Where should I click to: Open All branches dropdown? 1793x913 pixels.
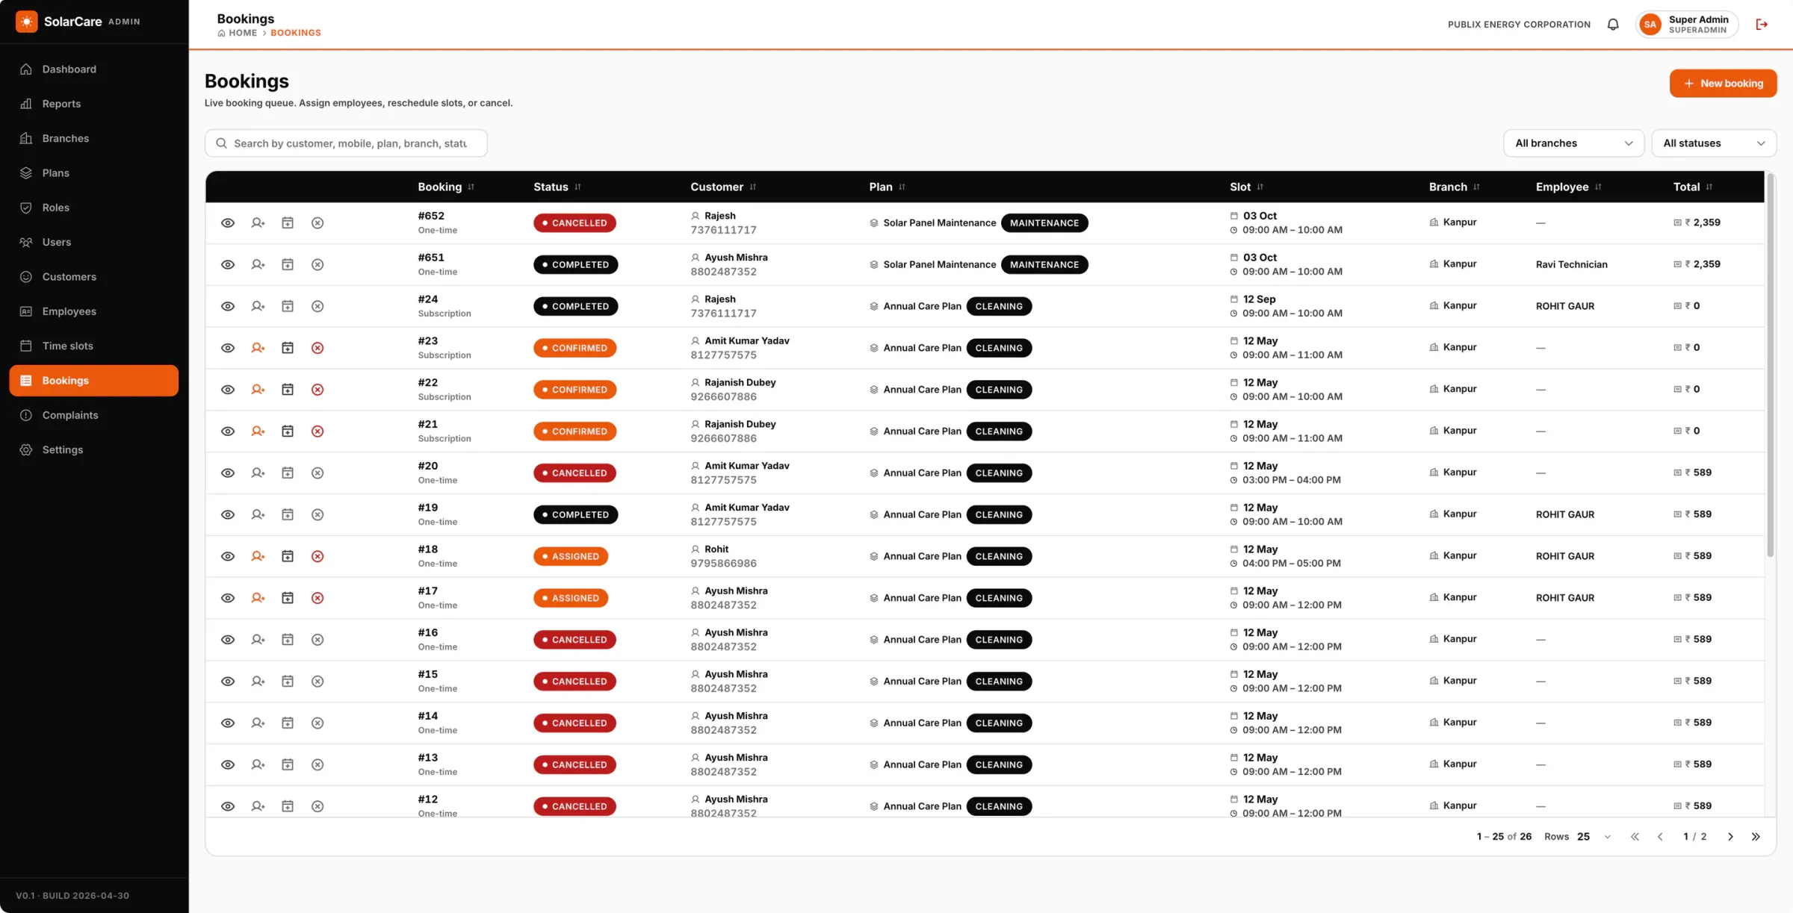[x=1573, y=143]
